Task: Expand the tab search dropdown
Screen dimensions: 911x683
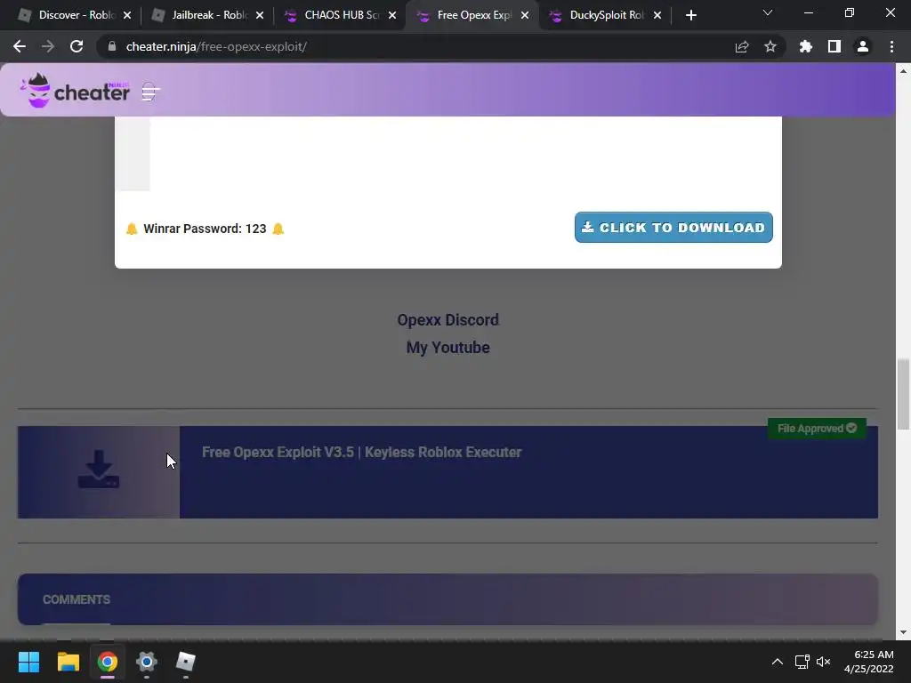Action: pos(768,12)
